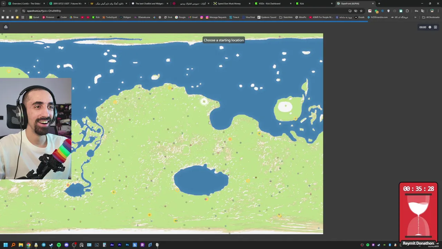Open the Quizel bookmark
This screenshot has width=442, height=249.
click(x=34, y=17)
